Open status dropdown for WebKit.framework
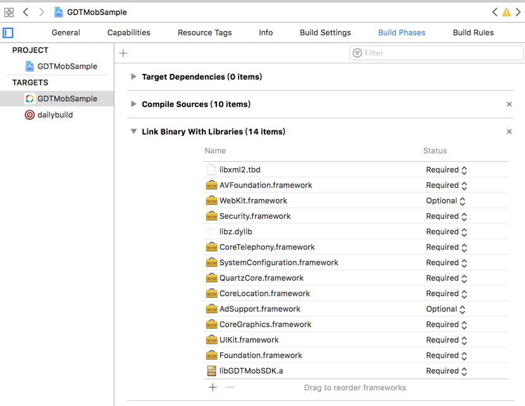Screen dimensions: 525x406 point(446,201)
